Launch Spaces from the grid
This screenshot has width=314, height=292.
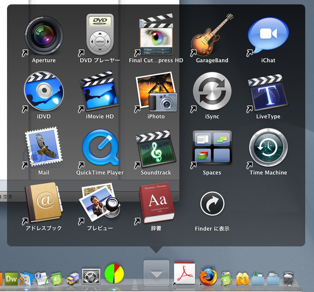(x=212, y=147)
